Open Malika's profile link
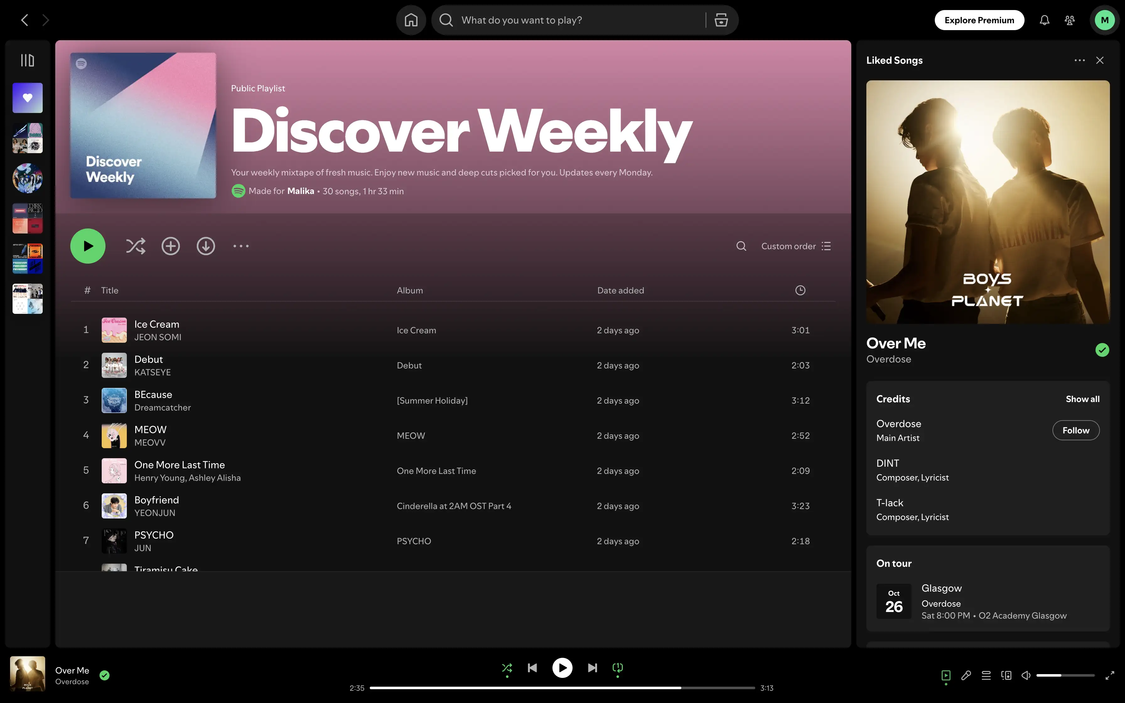This screenshot has height=703, width=1125. point(300,191)
